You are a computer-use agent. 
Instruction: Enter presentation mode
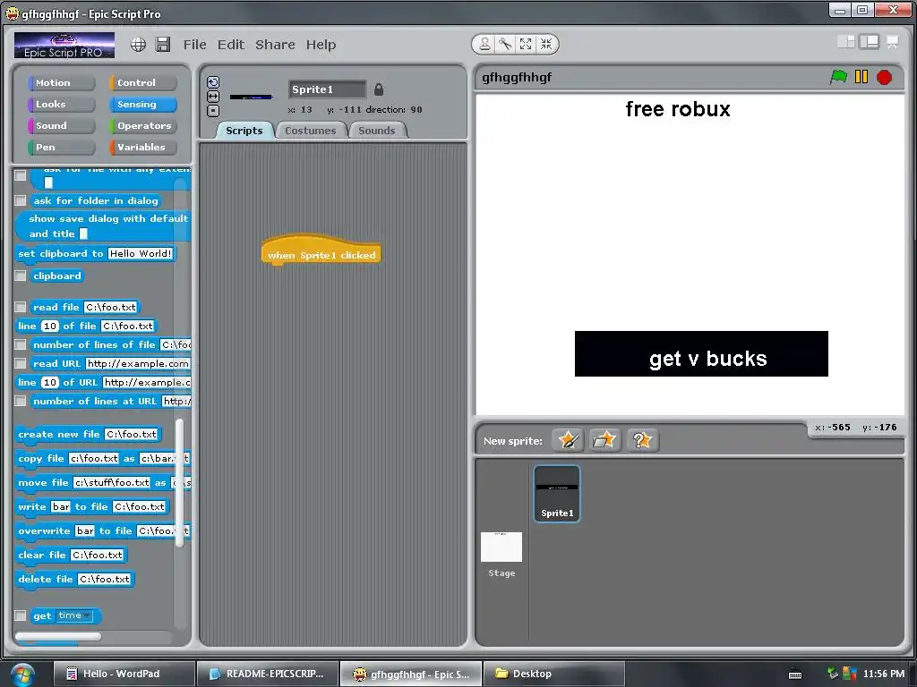click(x=893, y=41)
